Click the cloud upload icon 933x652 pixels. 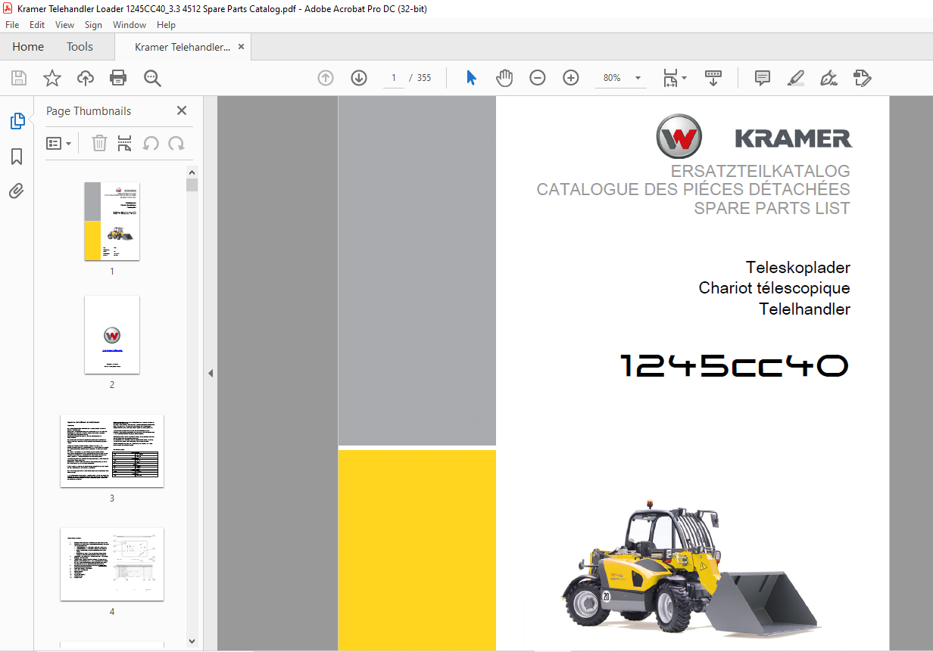point(86,78)
